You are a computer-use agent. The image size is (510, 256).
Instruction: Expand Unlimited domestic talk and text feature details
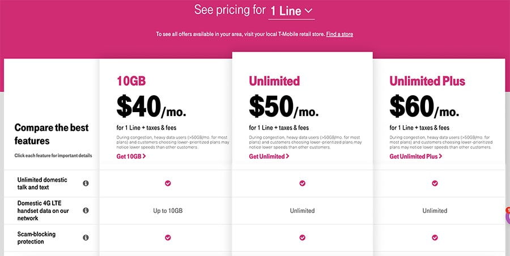pos(42,184)
